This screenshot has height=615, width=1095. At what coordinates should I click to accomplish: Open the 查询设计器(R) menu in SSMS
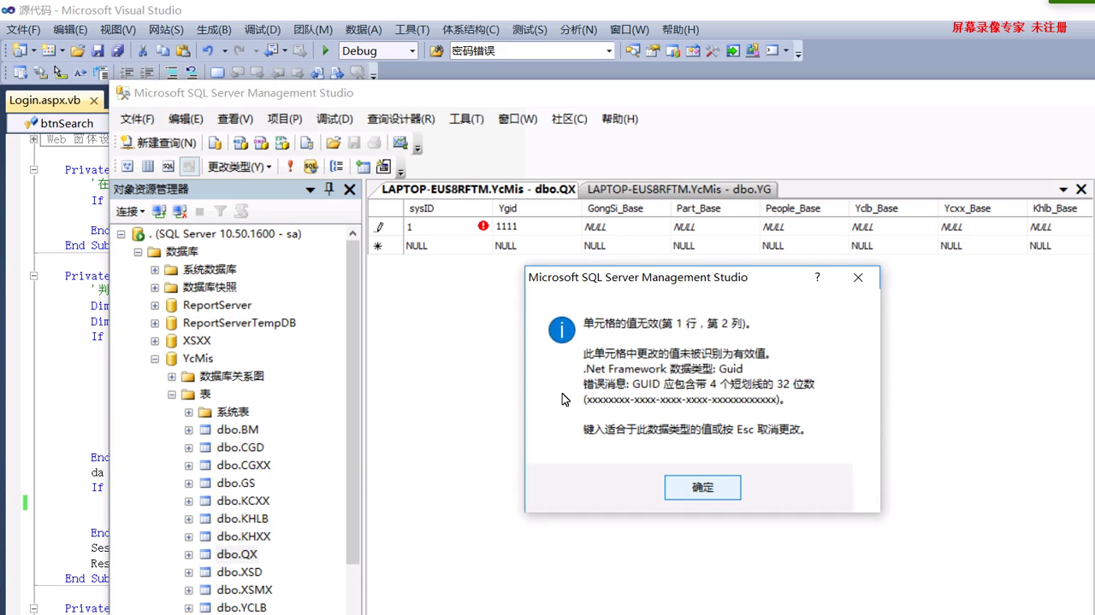(400, 119)
